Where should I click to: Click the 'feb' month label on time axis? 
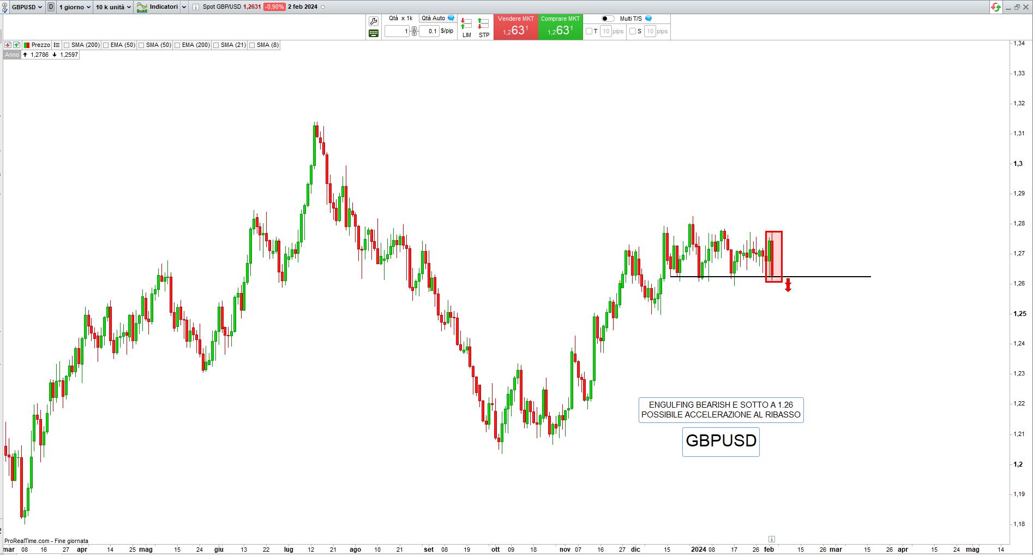[x=769, y=550]
